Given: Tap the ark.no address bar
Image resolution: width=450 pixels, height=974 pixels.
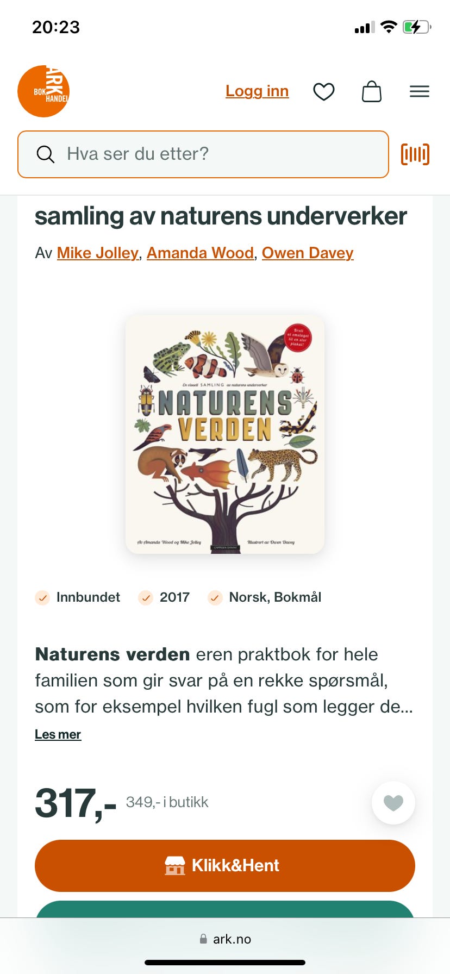Looking at the screenshot, I should coord(225,939).
